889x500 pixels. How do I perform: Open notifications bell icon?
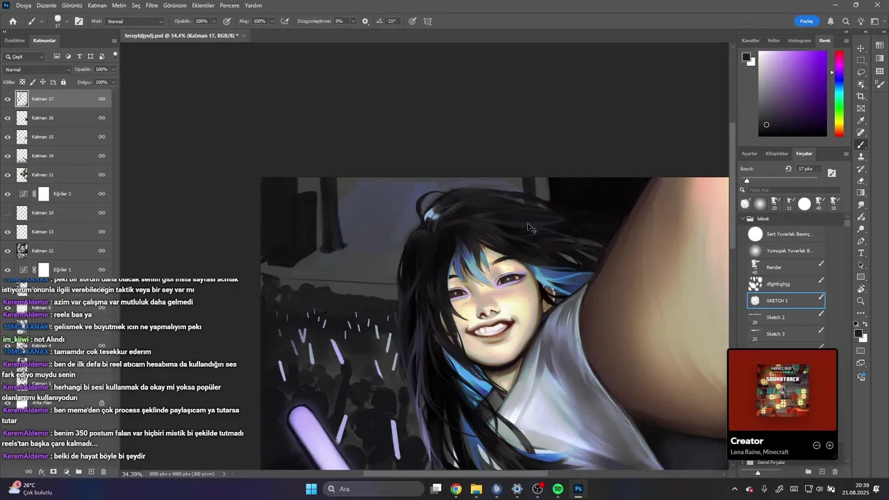[831, 22]
